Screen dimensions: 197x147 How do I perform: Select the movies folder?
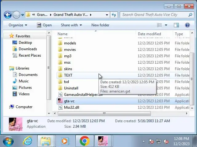(x=123, y=50)
